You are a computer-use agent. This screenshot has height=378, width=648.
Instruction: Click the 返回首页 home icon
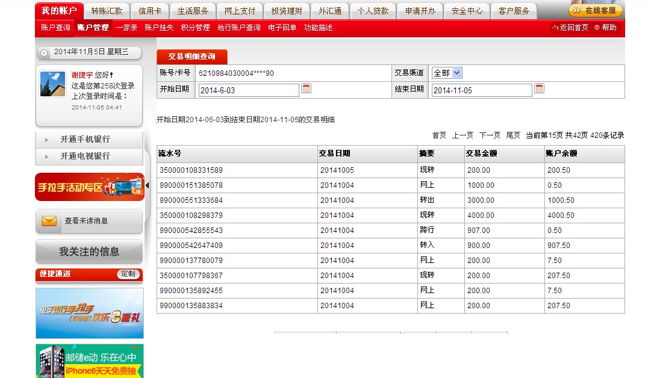(555, 28)
